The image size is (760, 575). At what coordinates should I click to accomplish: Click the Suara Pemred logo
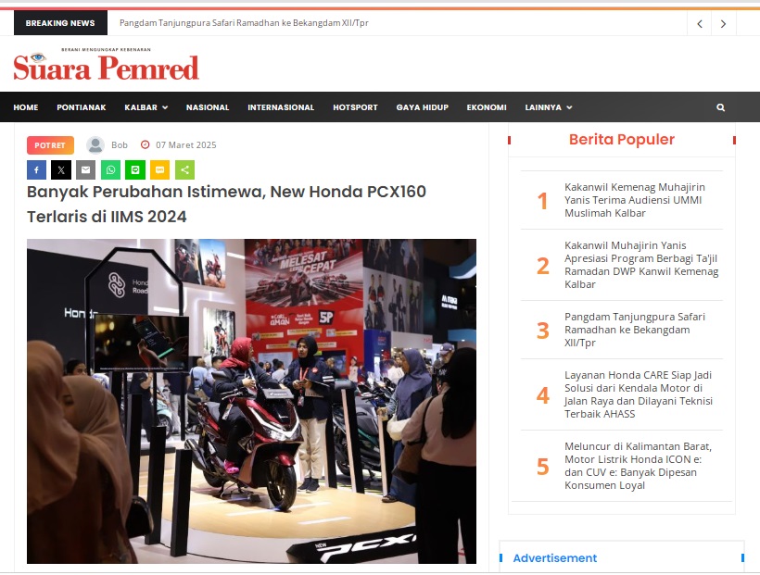(107, 64)
